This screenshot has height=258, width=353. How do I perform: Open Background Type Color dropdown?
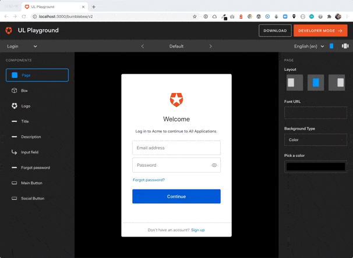(315, 139)
